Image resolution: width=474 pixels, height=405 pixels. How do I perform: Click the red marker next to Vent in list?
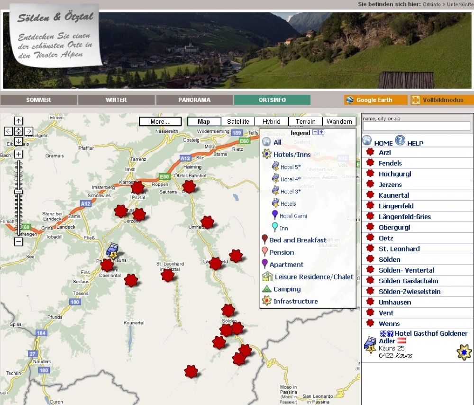(x=370, y=313)
